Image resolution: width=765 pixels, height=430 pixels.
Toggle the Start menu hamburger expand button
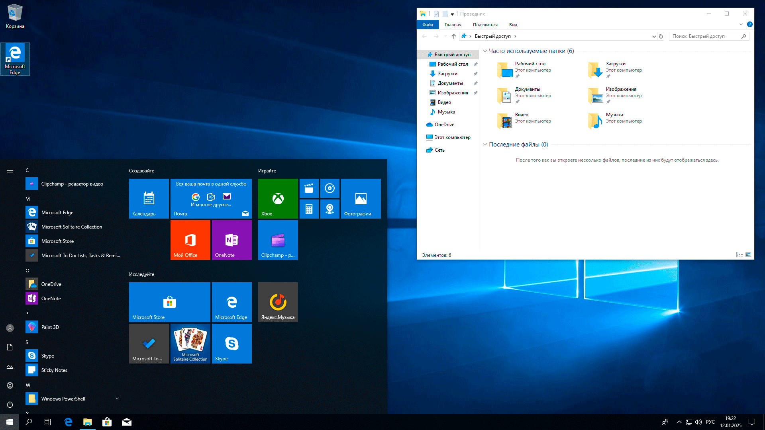(10, 170)
